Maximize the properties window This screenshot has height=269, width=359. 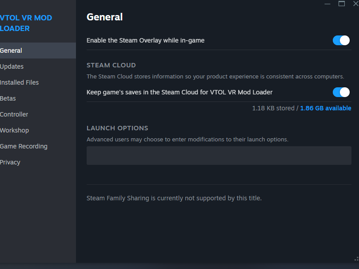[342, 4]
